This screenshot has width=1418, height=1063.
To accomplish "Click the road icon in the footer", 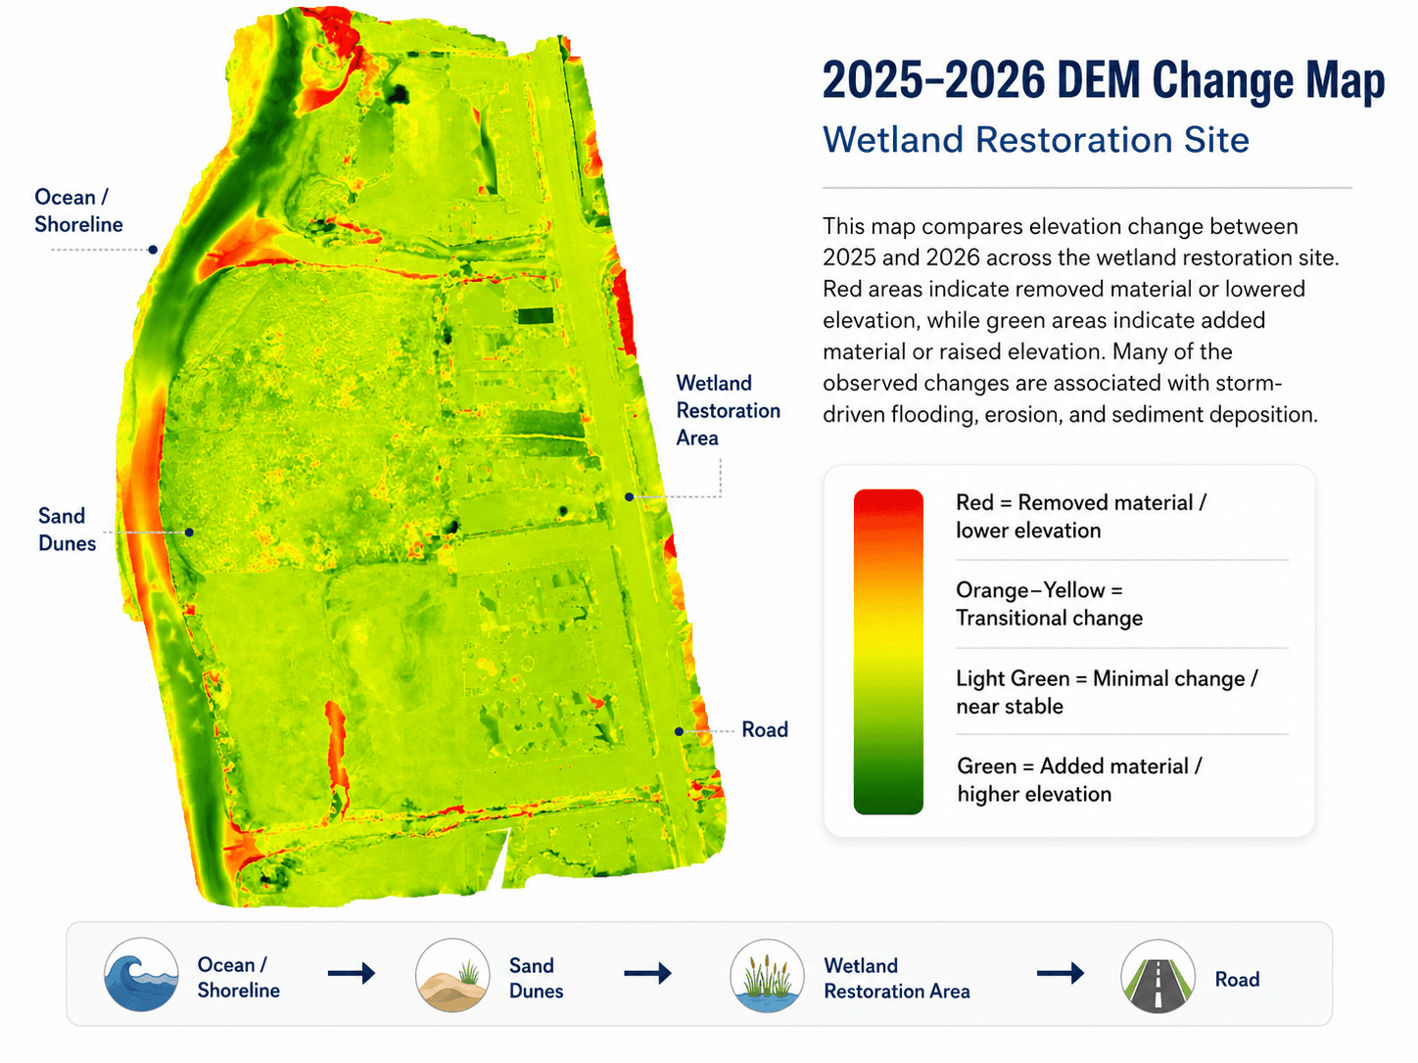I will [x=1158, y=976].
